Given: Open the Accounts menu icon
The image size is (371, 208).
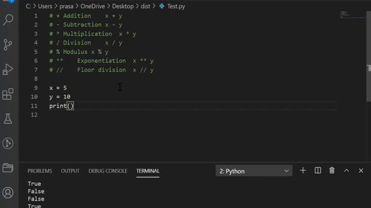Looking at the screenshot, I should click(8, 192).
